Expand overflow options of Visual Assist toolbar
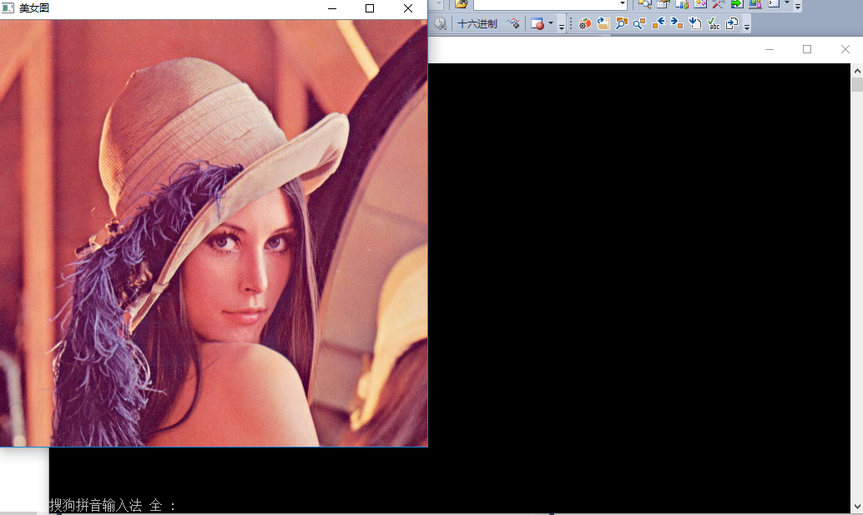 pos(747,25)
